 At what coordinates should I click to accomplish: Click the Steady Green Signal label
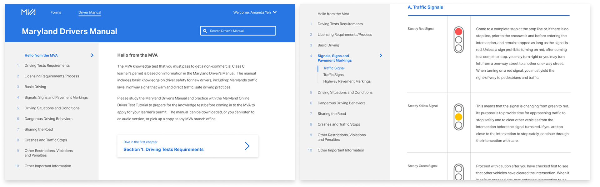422,166
